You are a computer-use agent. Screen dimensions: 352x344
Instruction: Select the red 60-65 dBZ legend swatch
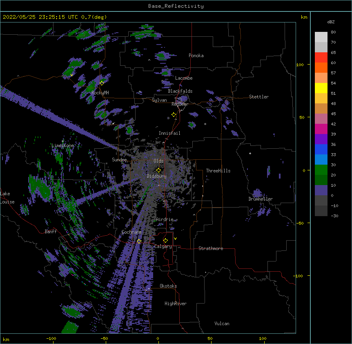tap(321, 58)
